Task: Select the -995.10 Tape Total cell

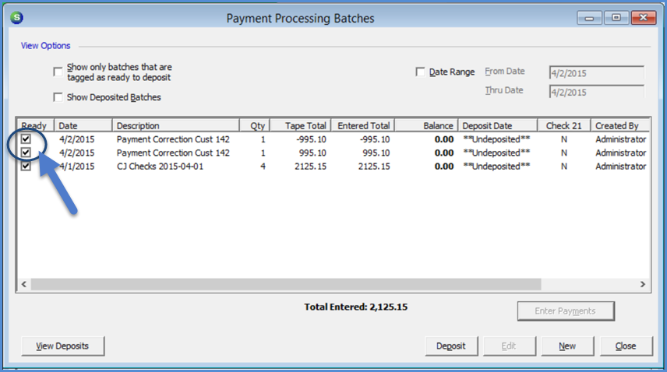Action: click(312, 139)
